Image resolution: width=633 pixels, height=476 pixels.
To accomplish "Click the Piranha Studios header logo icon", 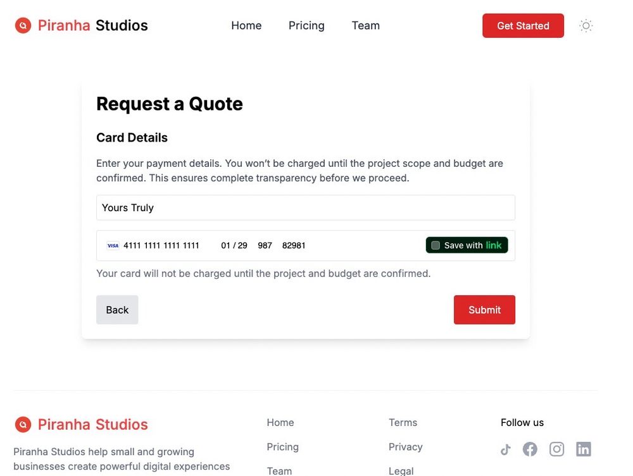I will tap(23, 26).
